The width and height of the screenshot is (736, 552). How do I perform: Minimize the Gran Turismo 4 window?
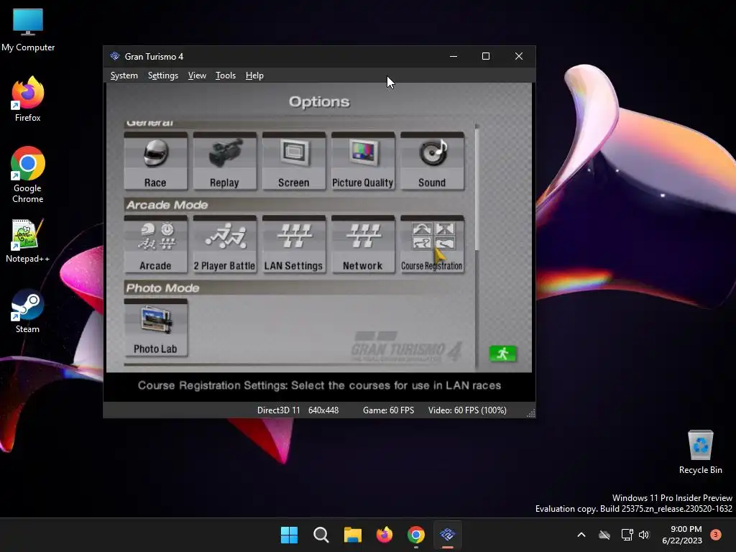tap(454, 56)
